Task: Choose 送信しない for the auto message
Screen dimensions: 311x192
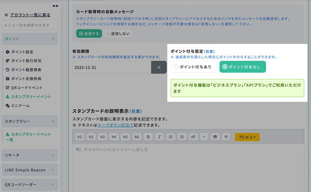Action: coord(118,34)
